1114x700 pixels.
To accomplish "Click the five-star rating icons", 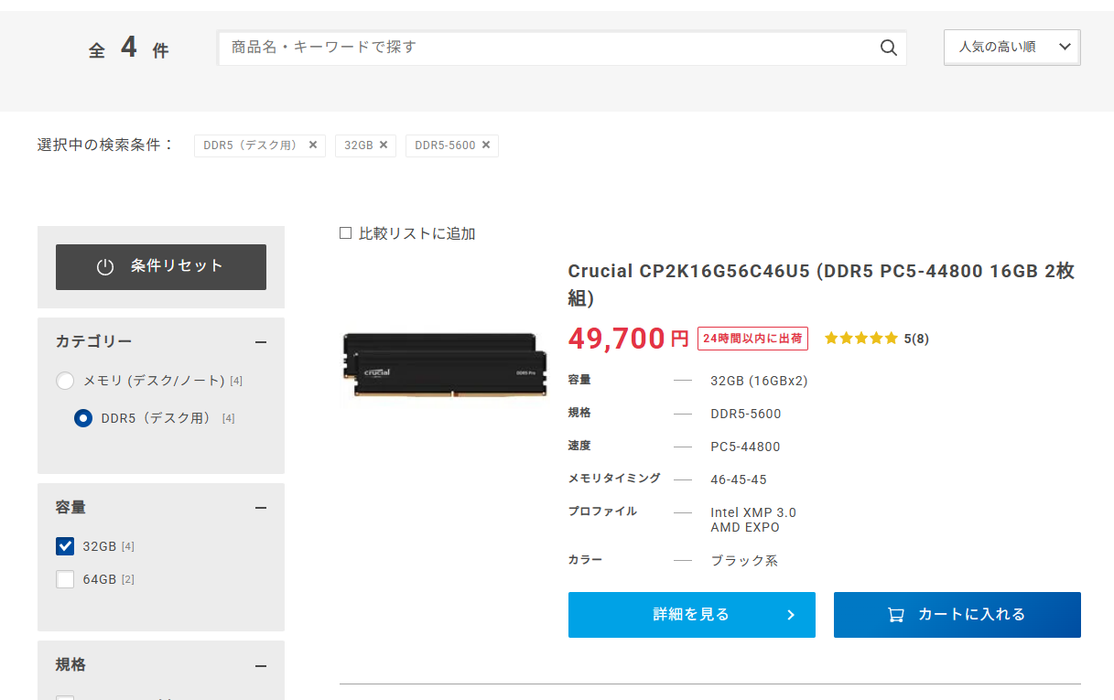I will [860, 339].
